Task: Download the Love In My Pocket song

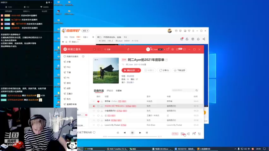Action: pos(102,125)
